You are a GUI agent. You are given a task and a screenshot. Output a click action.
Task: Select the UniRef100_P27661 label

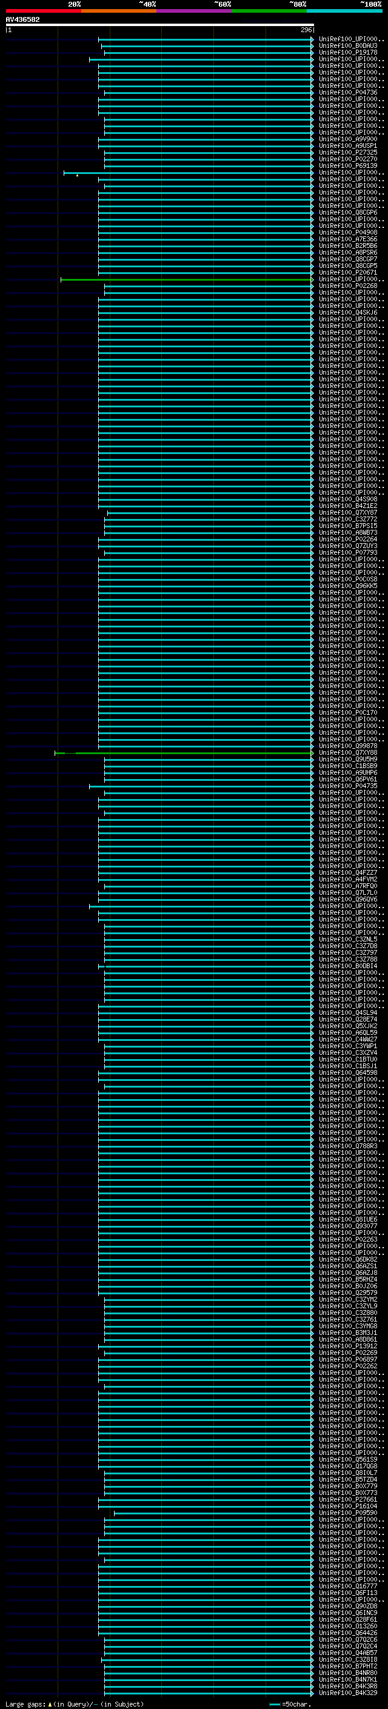[348, 1499]
